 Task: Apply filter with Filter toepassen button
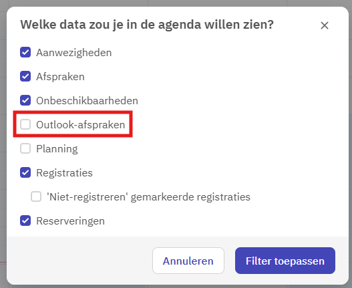285,261
